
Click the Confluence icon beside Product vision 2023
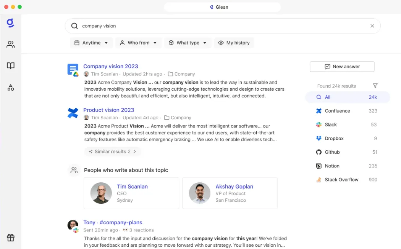73,113
